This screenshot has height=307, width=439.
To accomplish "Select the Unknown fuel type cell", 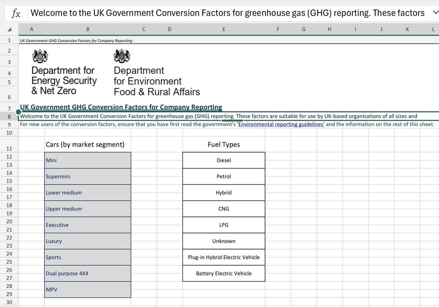I will (224, 241).
